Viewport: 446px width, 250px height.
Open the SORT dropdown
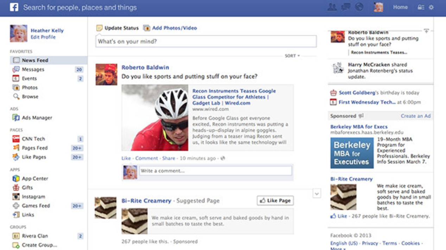coord(292,55)
